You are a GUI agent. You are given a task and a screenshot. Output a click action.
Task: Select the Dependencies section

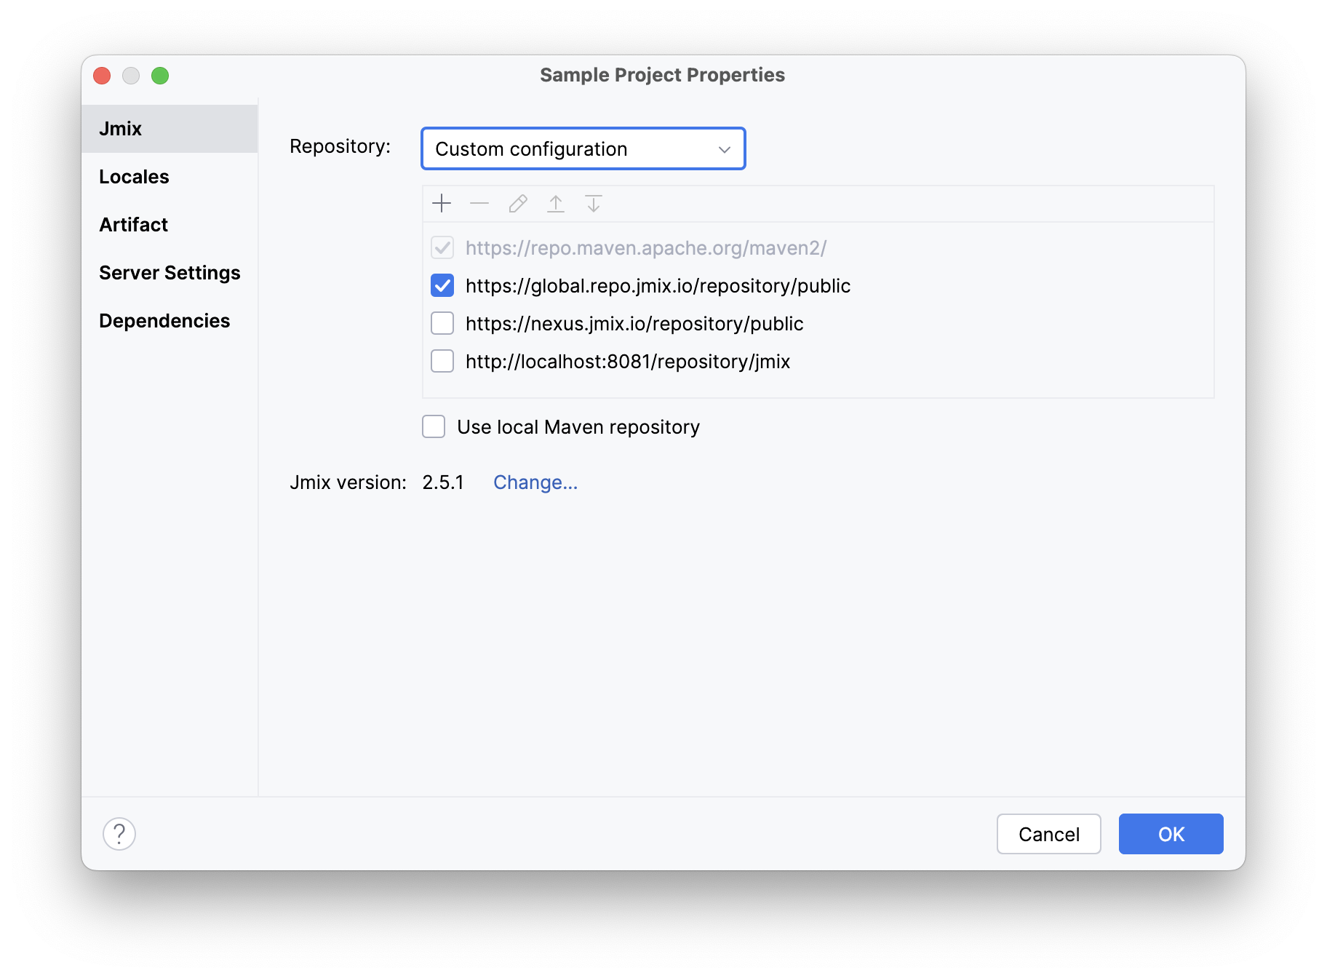tap(164, 321)
